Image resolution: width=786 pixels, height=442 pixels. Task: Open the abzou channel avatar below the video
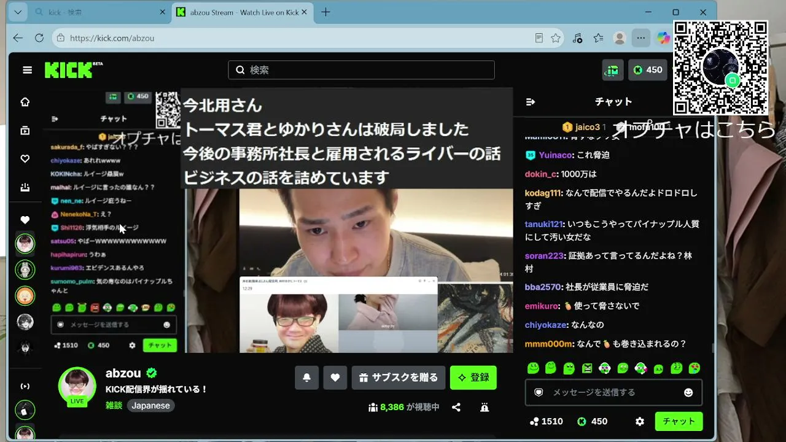[77, 386]
